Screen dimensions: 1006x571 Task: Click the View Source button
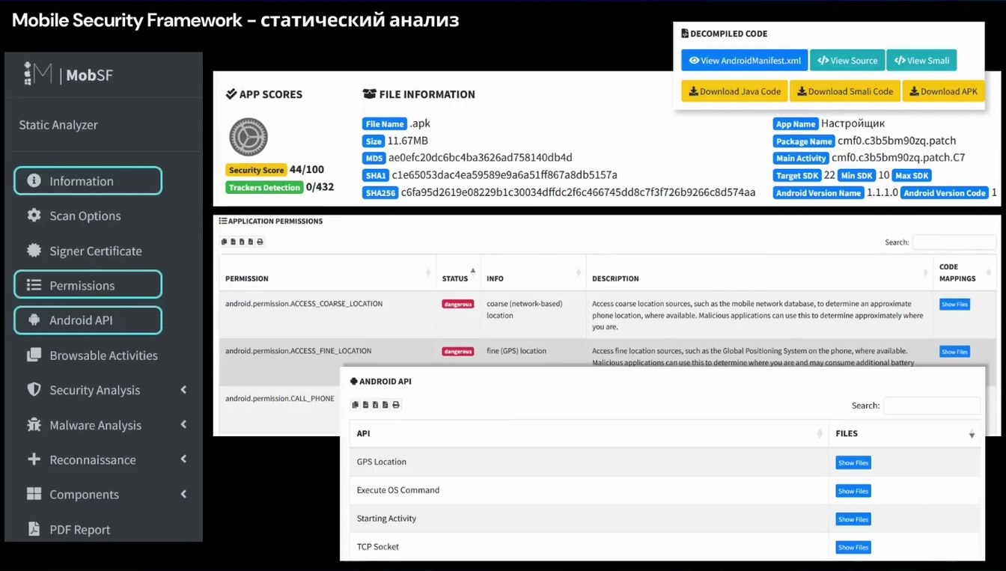(x=847, y=61)
